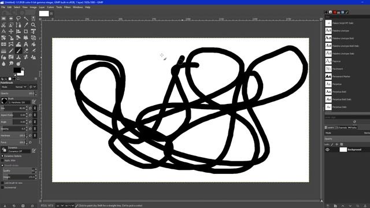Select the Heal tool

(x=26, y=57)
